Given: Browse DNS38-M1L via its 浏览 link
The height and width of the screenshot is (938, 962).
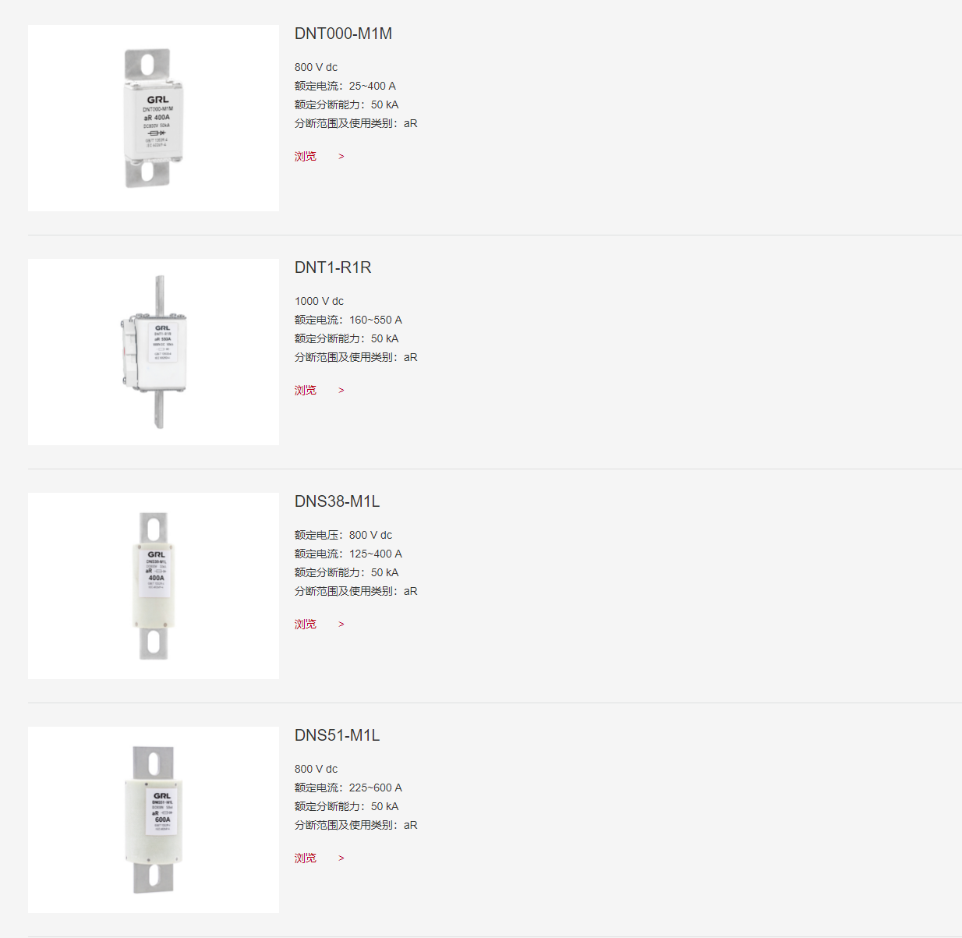Looking at the screenshot, I should tap(306, 625).
